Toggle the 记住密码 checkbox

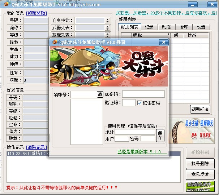click(139, 103)
